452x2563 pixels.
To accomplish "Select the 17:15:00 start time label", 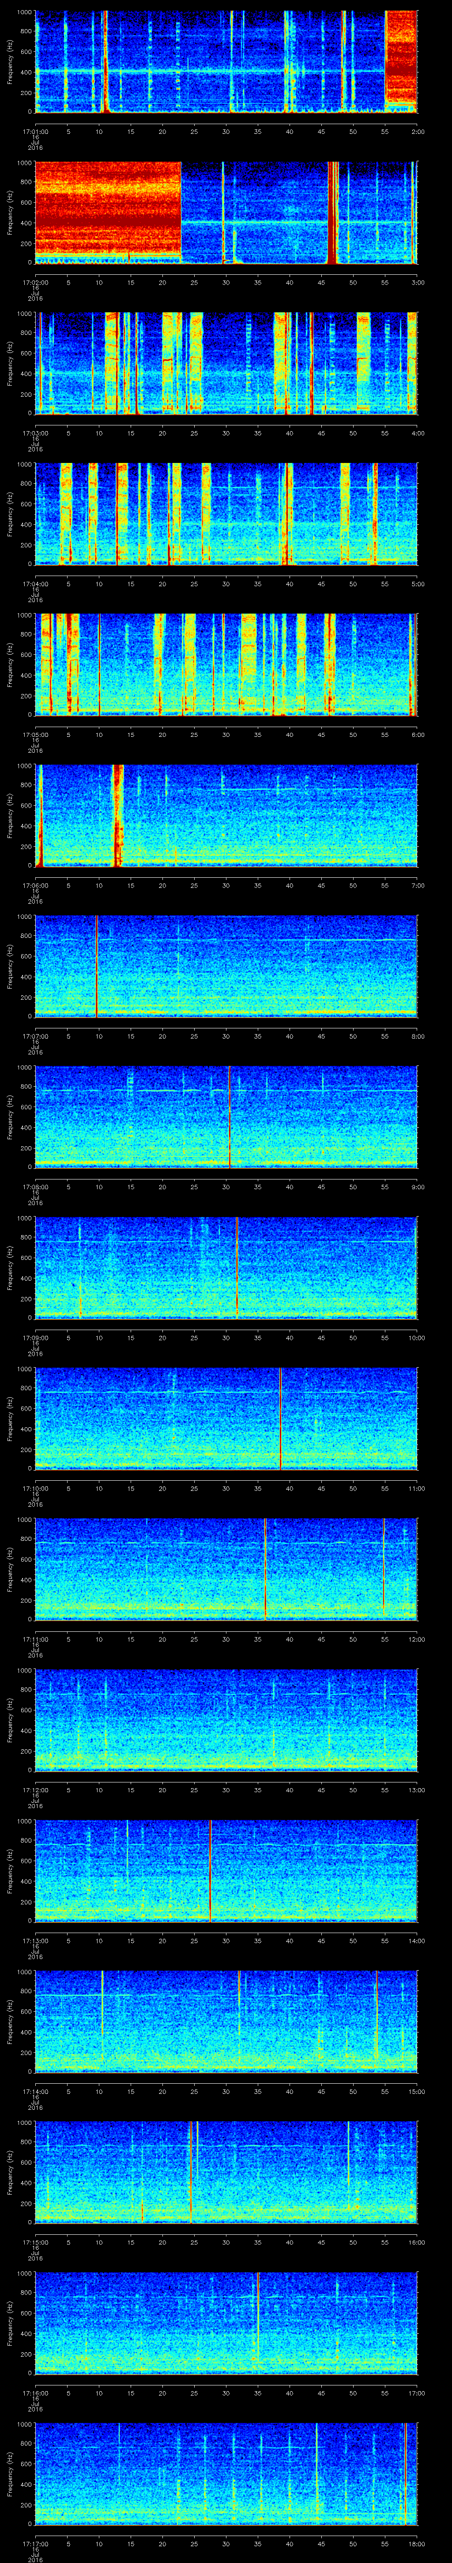I will point(35,2241).
